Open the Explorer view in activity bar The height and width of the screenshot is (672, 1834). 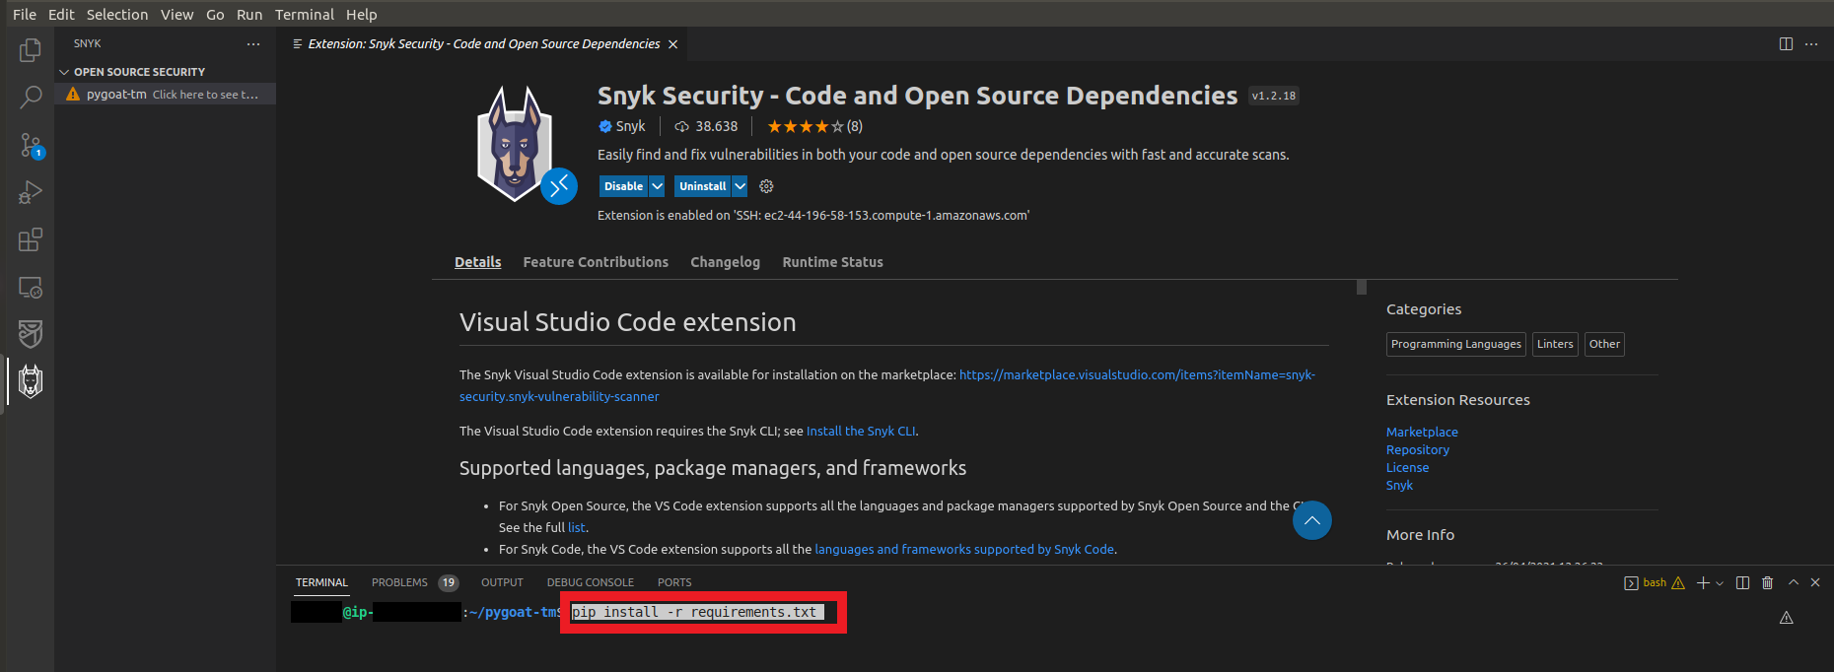pyautogui.click(x=31, y=50)
